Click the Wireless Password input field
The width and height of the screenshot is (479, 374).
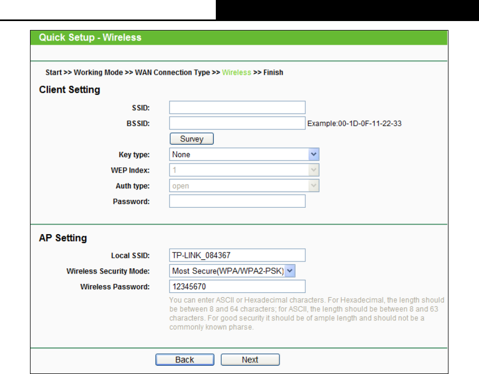click(x=237, y=286)
